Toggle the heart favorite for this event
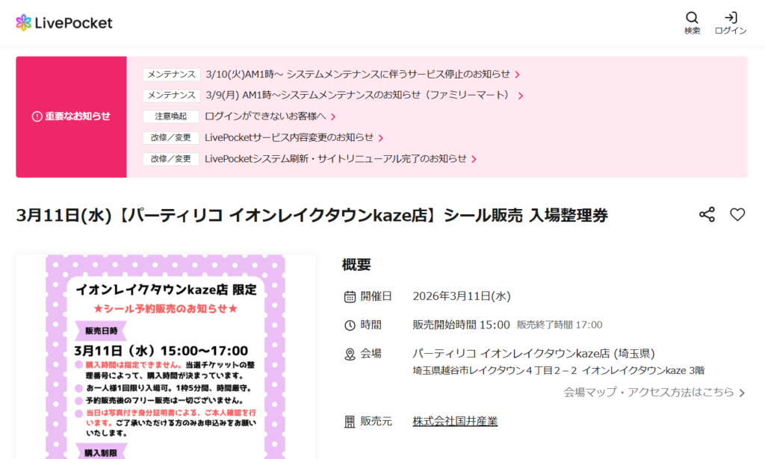The width and height of the screenshot is (765, 459). pos(738,214)
